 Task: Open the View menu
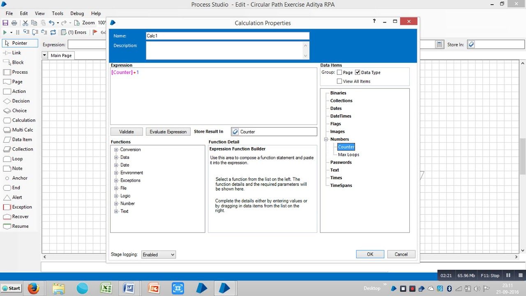[x=40, y=13]
